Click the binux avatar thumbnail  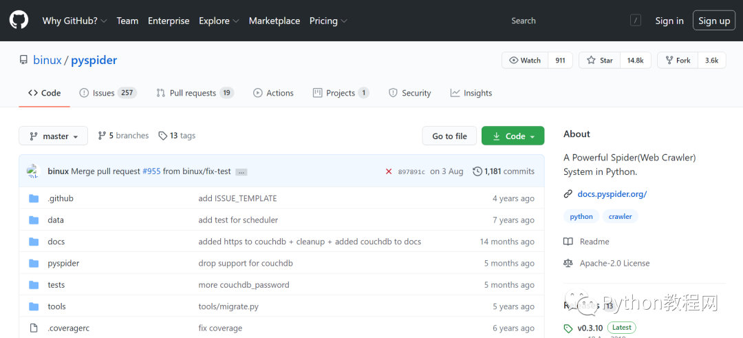(33, 171)
